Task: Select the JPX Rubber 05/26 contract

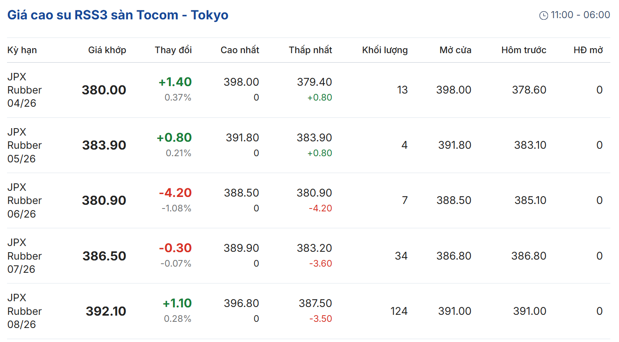Action: 24,145
